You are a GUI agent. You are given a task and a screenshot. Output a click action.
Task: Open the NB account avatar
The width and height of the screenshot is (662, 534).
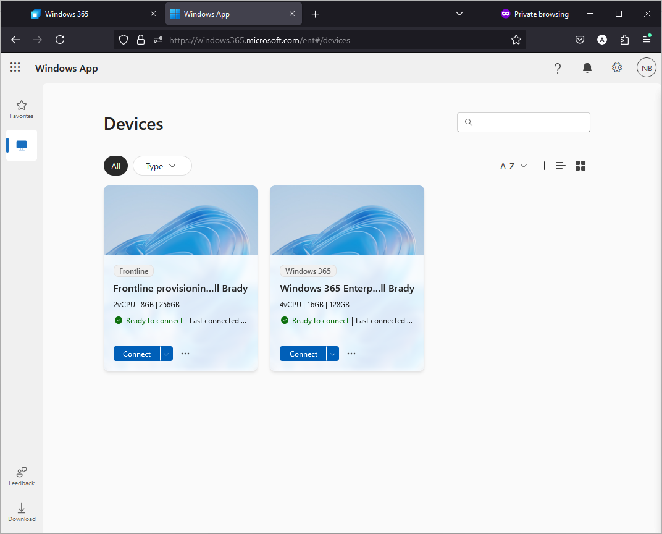(x=647, y=67)
